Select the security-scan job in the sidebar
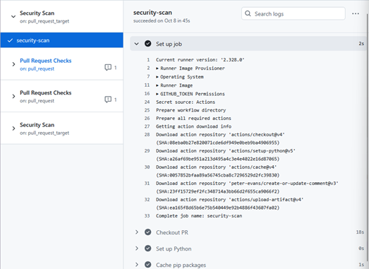 (x=61, y=40)
